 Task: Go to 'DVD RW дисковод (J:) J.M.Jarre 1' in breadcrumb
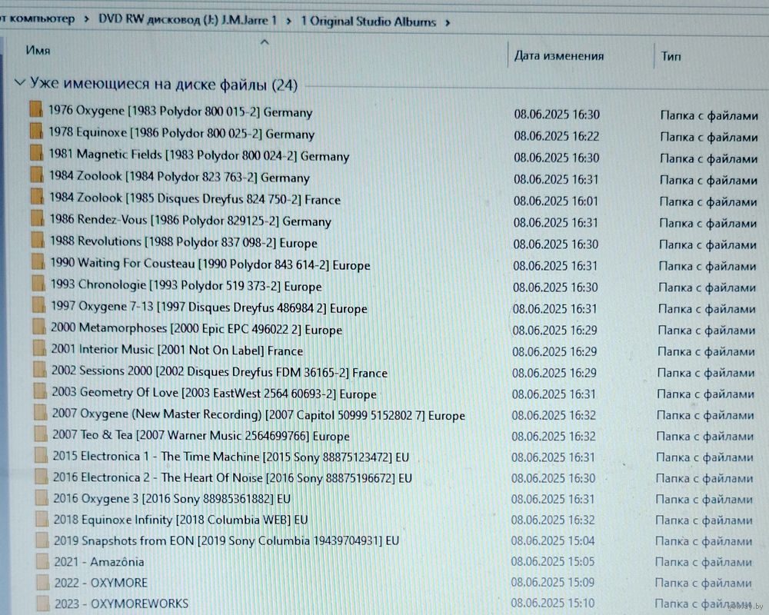pyautogui.click(x=188, y=20)
